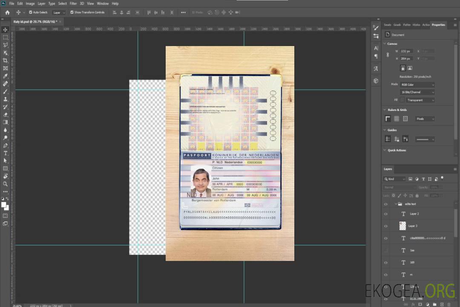This screenshot has height=307, width=460.
Task: Open the guide line style dropdown
Action: point(425,139)
